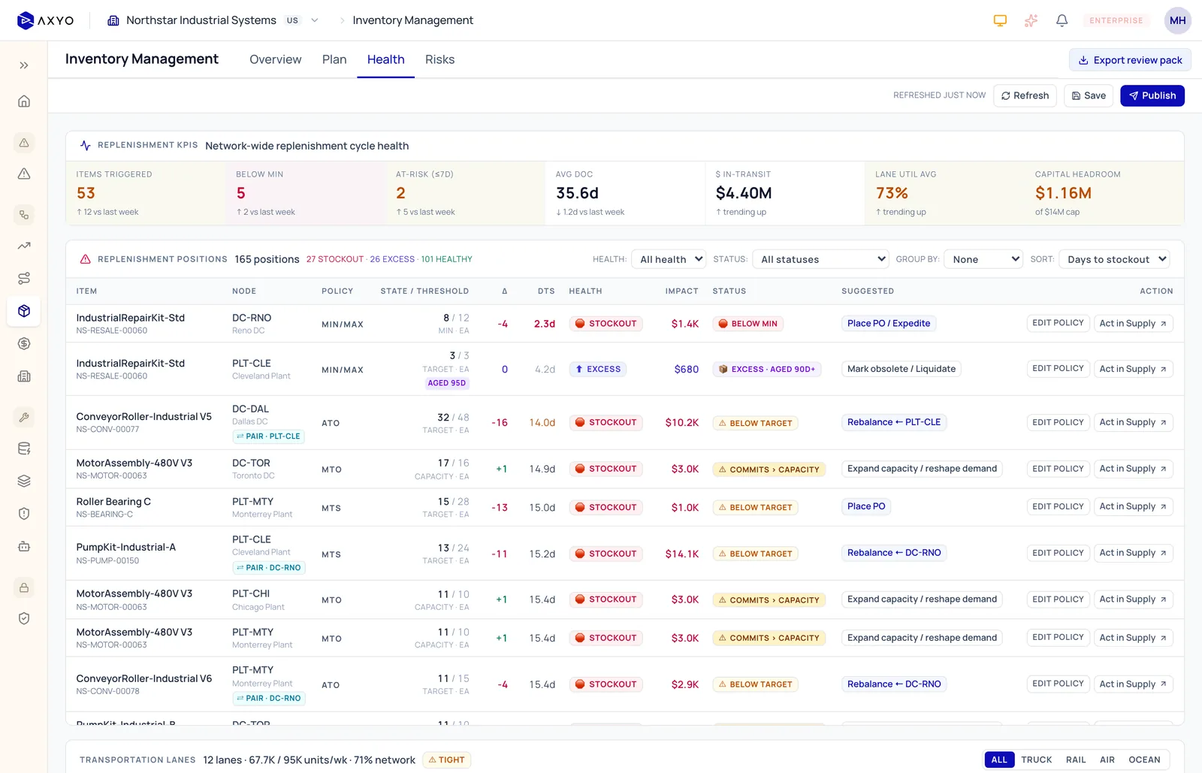Click the Refresh button
The image size is (1202, 773).
(x=1025, y=95)
